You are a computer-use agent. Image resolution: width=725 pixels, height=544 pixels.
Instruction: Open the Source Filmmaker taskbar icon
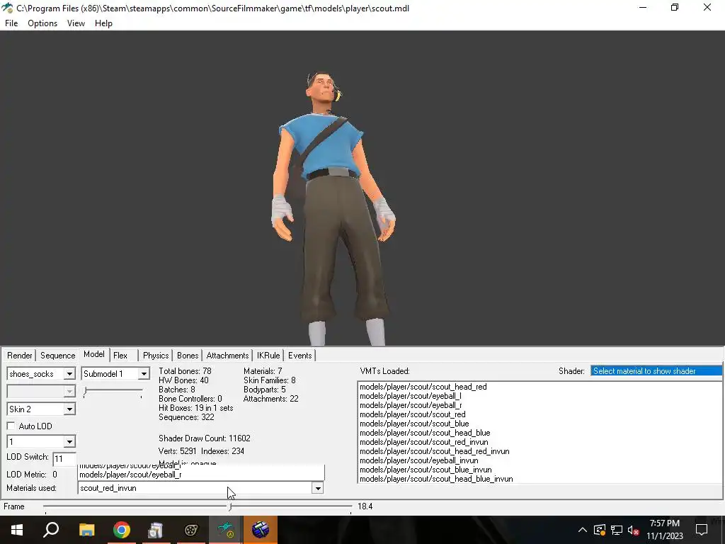(190, 530)
